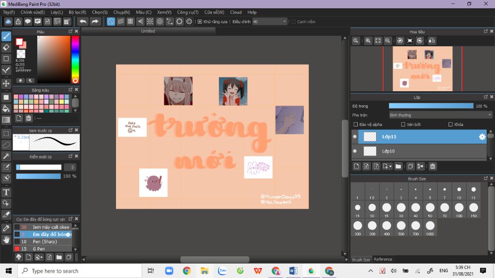The height and width of the screenshot is (278, 495).
Task: Pick the Eyedropper tool
Action: [x=6, y=228]
